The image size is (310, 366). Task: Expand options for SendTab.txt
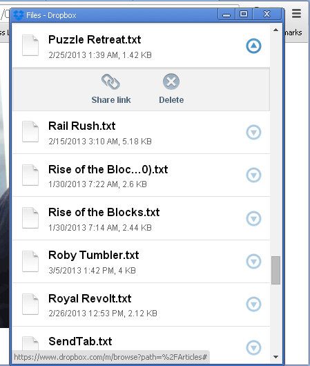253,347
